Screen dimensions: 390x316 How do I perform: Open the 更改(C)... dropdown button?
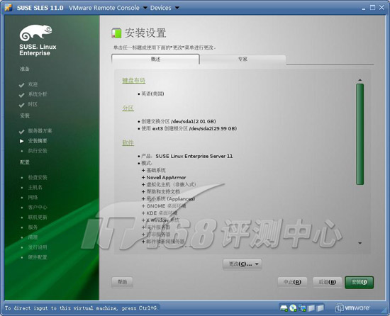click(242, 264)
